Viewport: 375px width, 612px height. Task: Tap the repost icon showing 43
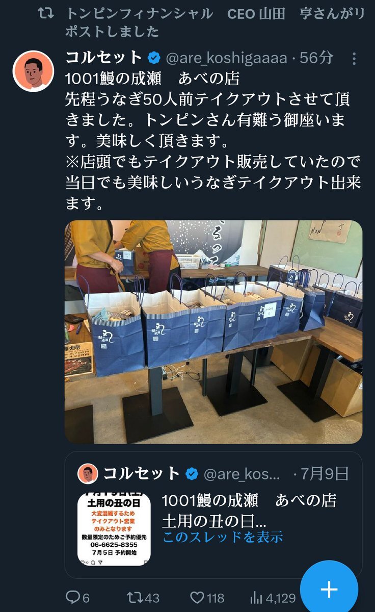click(x=135, y=598)
